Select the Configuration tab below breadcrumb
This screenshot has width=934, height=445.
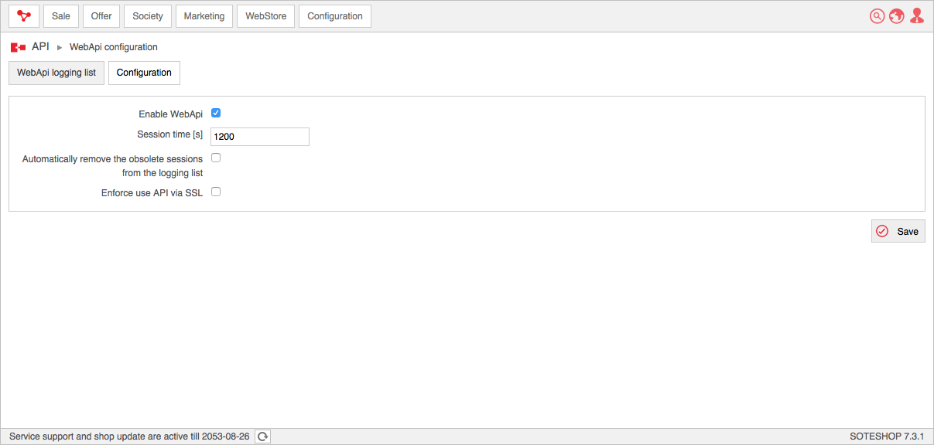point(144,73)
